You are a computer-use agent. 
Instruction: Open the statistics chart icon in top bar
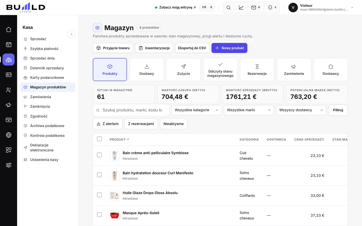point(241,8)
